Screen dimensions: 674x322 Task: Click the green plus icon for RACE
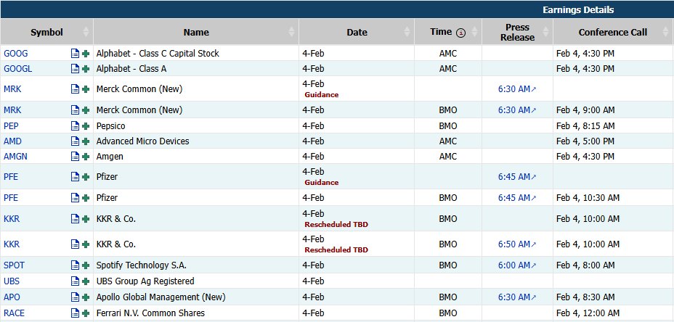[86, 313]
